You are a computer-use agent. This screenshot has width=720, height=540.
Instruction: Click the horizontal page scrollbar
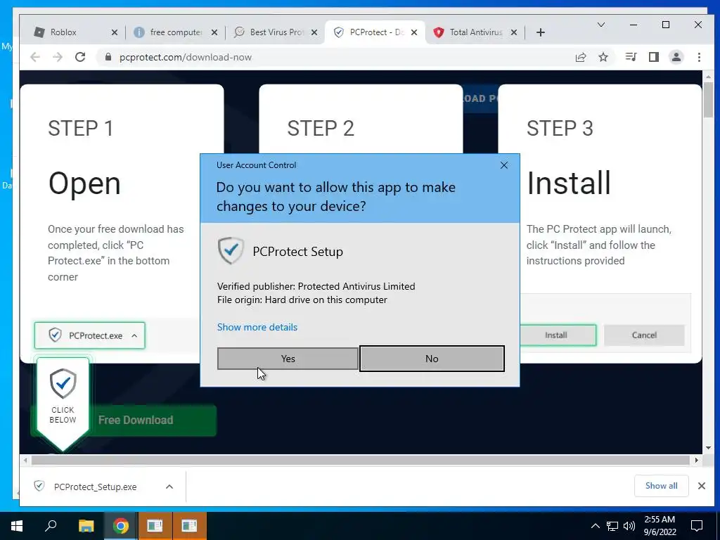tap(361, 460)
